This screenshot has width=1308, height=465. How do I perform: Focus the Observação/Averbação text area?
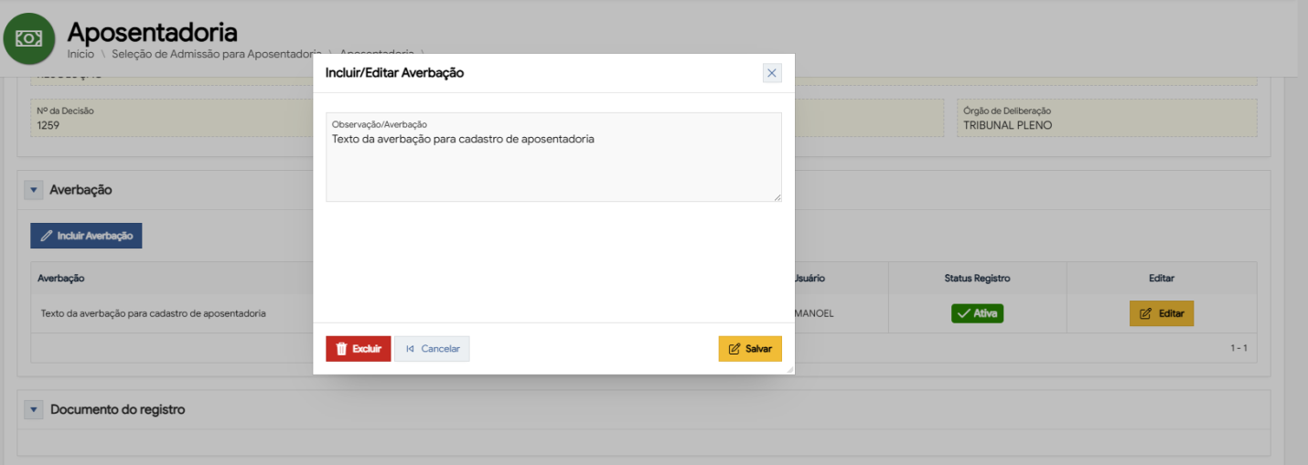[x=553, y=164]
